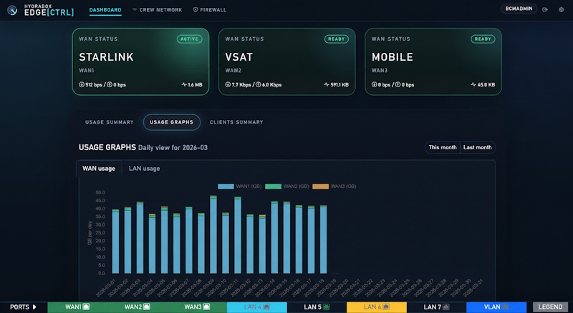Click the LAN 6 port label
The image size is (573, 313).
point(372,307)
